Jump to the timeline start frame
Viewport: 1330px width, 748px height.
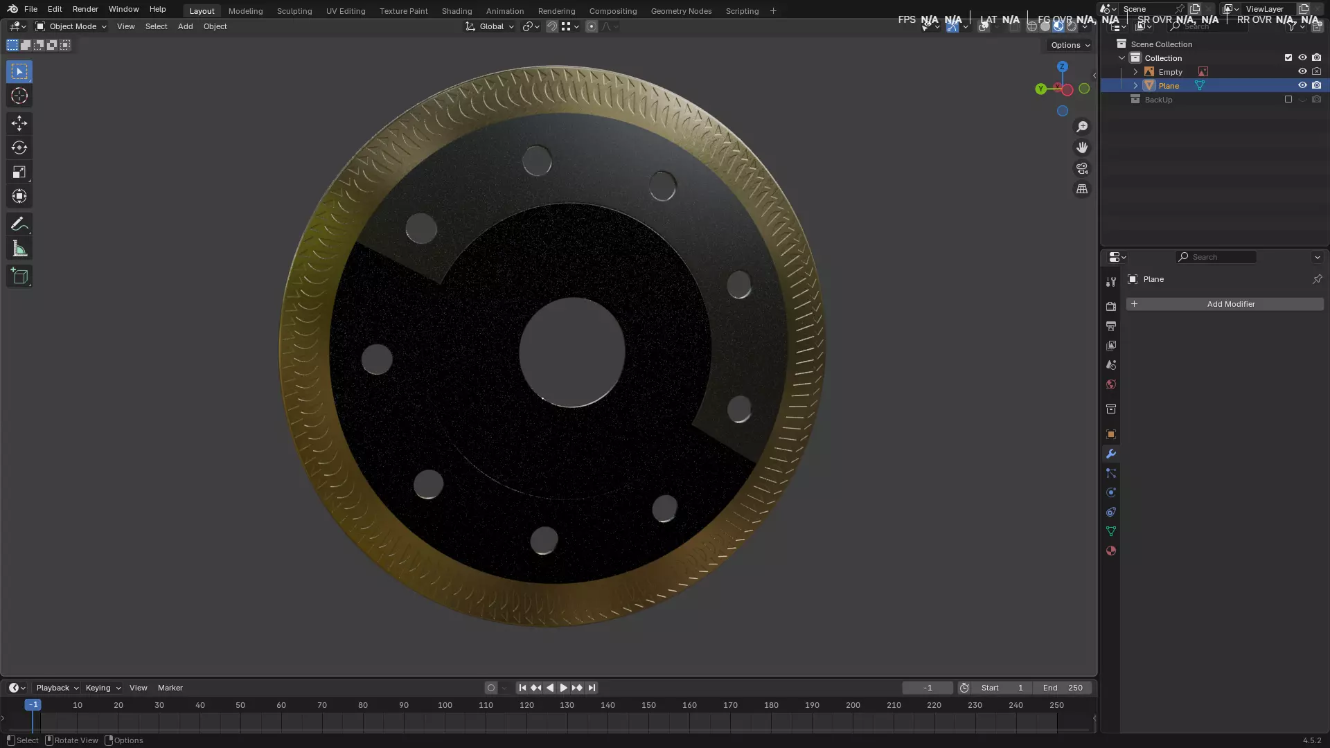(x=522, y=688)
